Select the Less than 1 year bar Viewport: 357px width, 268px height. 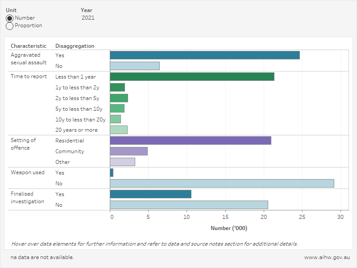(192, 77)
